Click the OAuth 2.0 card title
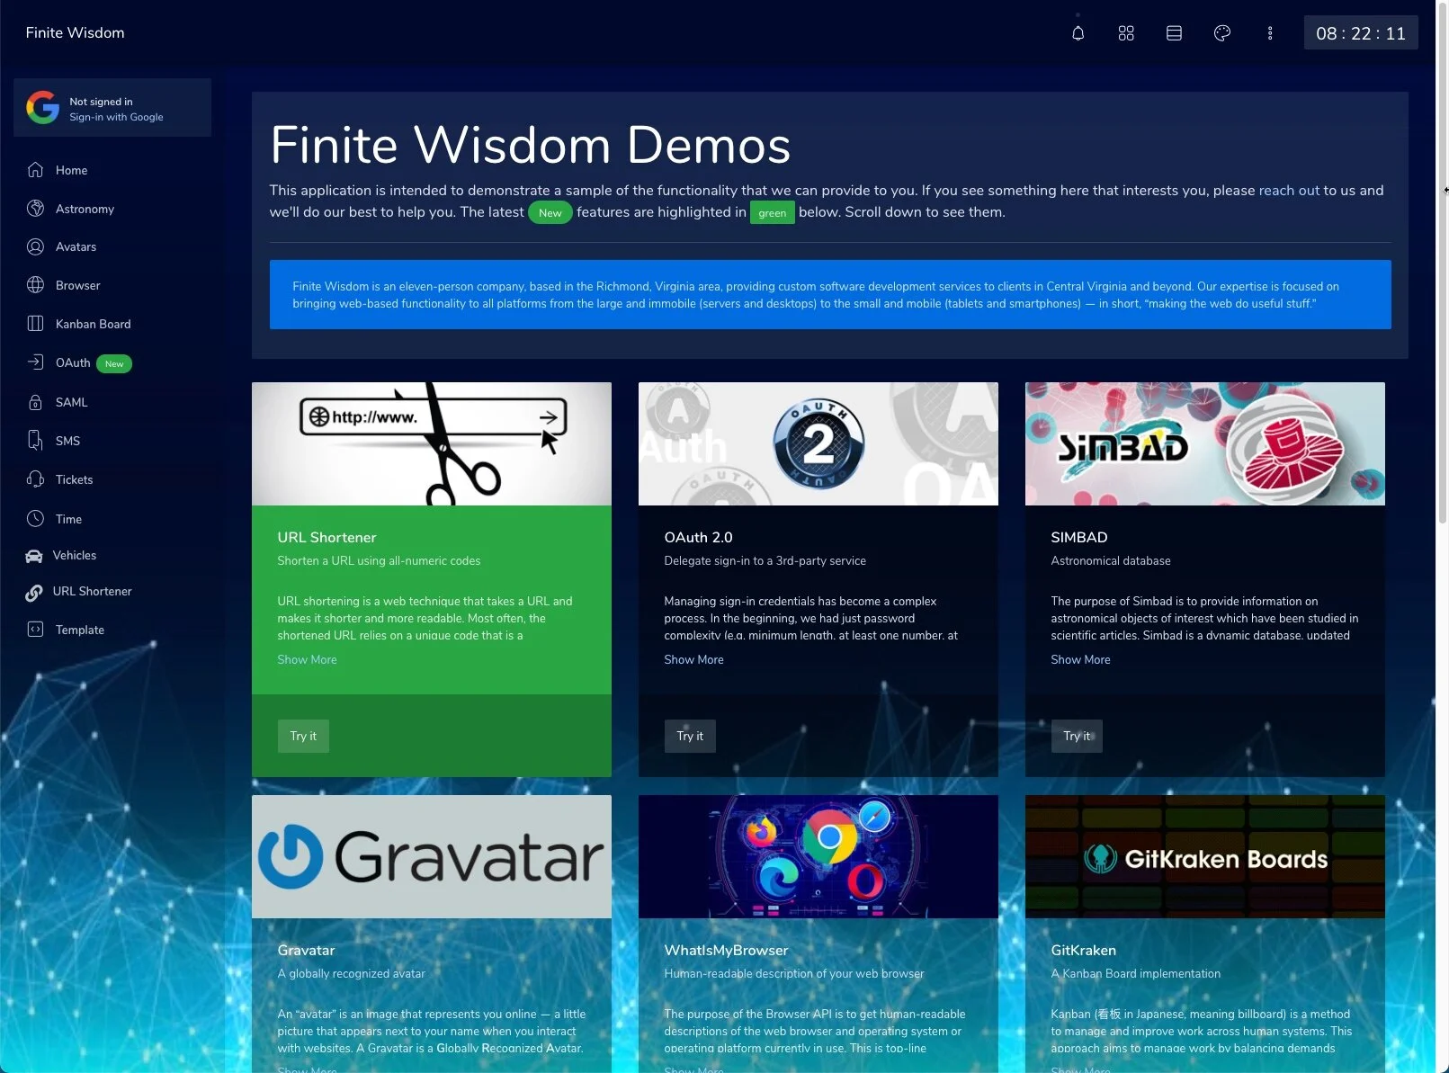Image resolution: width=1449 pixels, height=1073 pixels. pos(698,538)
